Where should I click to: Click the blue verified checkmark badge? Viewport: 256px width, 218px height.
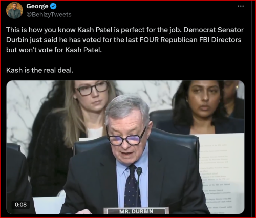53,6
